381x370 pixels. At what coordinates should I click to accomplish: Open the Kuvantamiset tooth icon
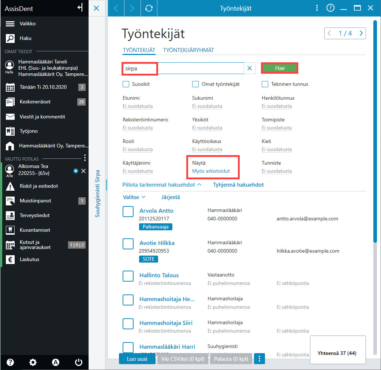click(x=10, y=230)
